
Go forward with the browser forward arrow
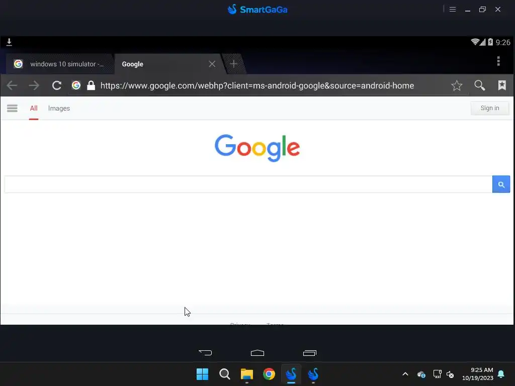[34, 85]
